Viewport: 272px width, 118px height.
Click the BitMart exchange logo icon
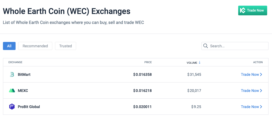[12, 74]
